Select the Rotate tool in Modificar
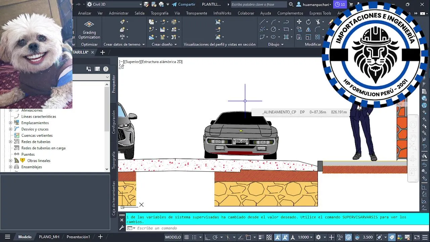This screenshot has width=430, height=242. coord(308,22)
